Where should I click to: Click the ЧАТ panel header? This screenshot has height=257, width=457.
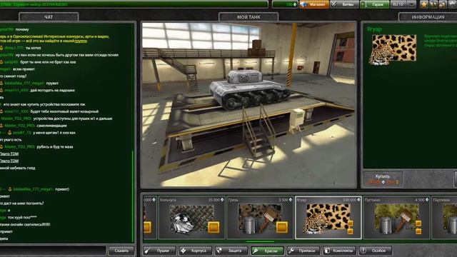[49, 17]
